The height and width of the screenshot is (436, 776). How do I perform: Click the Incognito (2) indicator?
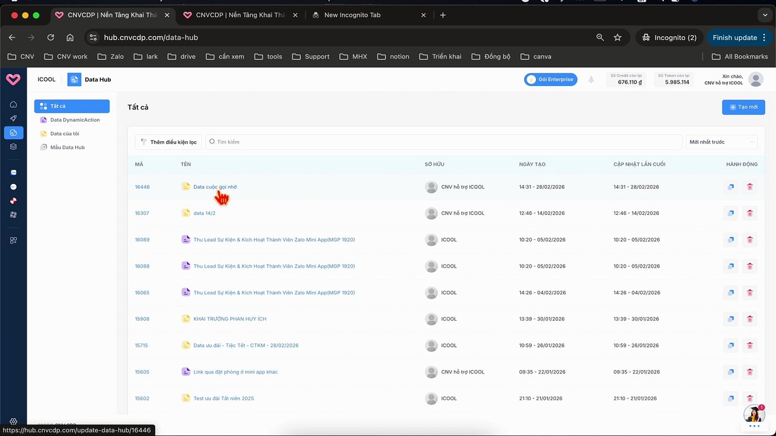(669, 38)
